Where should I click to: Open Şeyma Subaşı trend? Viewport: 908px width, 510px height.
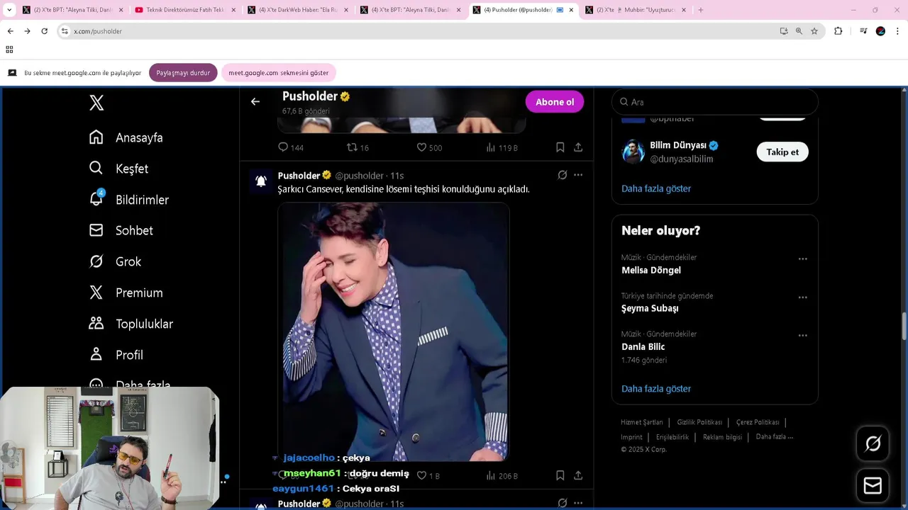pyautogui.click(x=650, y=308)
